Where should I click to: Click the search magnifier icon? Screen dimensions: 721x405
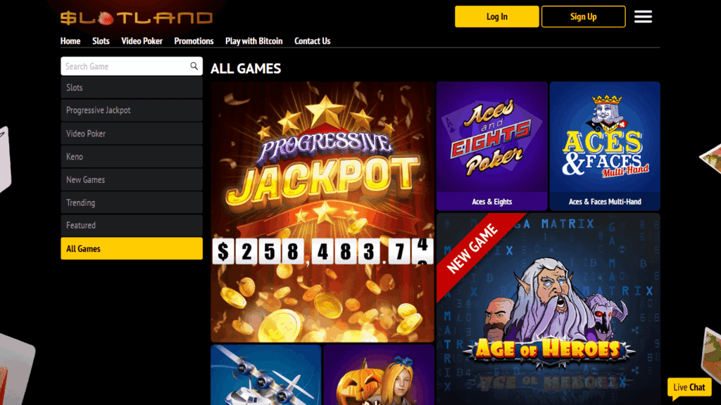[194, 66]
